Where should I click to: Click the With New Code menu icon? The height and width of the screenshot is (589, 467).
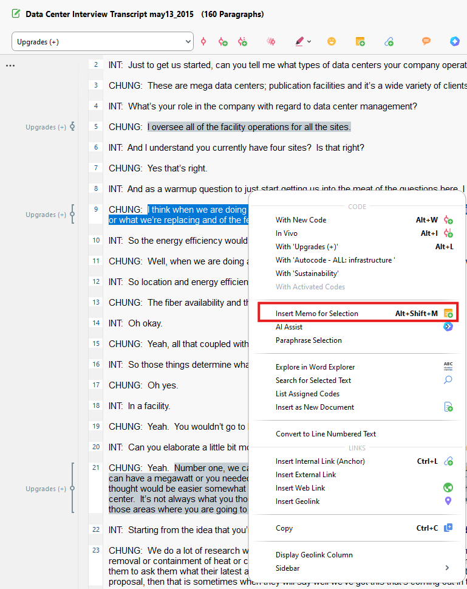point(448,220)
